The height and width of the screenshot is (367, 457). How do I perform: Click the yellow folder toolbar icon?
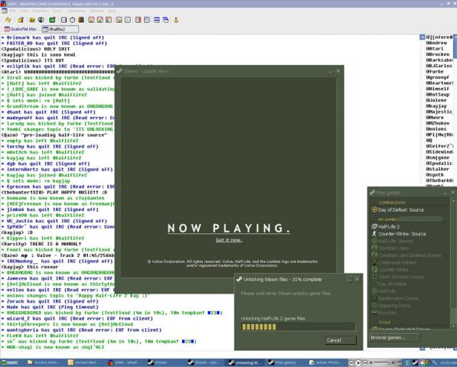(32, 20)
